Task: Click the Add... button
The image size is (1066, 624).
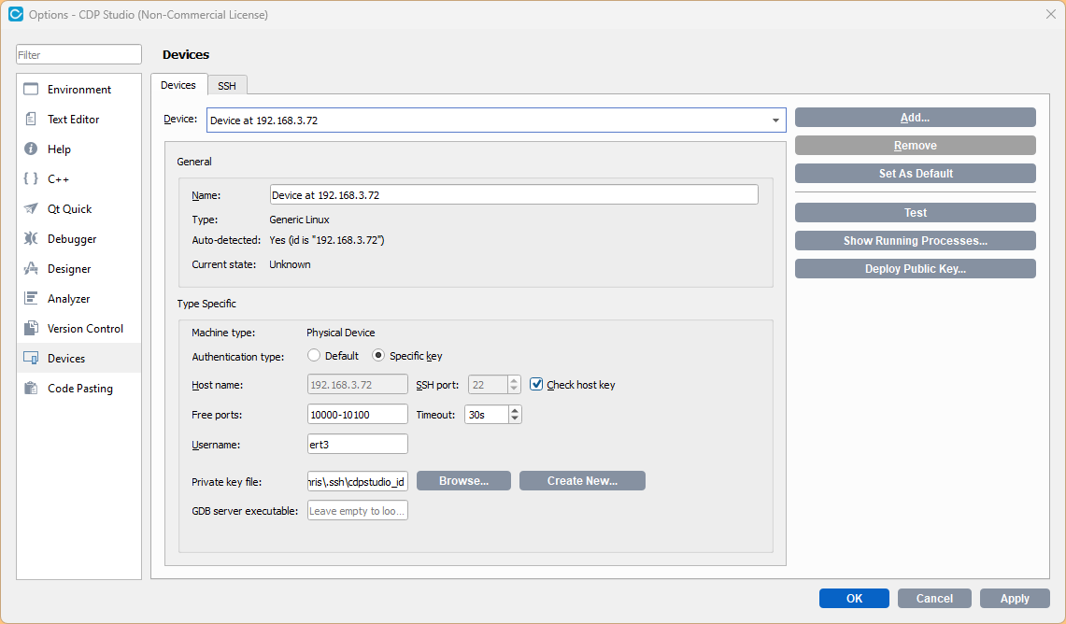Action: [x=915, y=118]
